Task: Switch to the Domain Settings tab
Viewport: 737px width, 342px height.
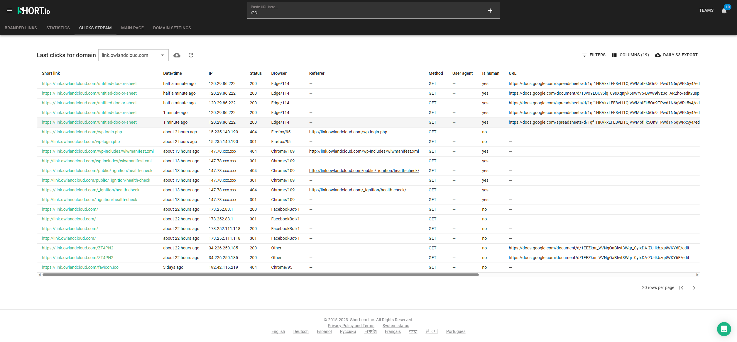Action: pos(172,28)
